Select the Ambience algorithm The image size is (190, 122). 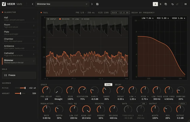19,47
